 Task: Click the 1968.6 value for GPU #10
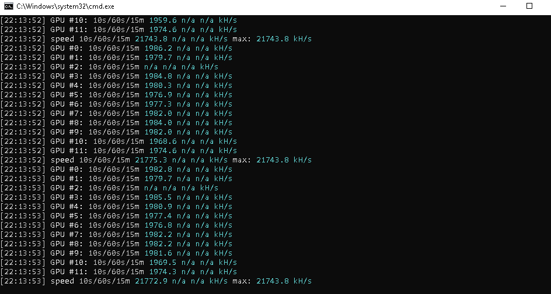coord(163,141)
